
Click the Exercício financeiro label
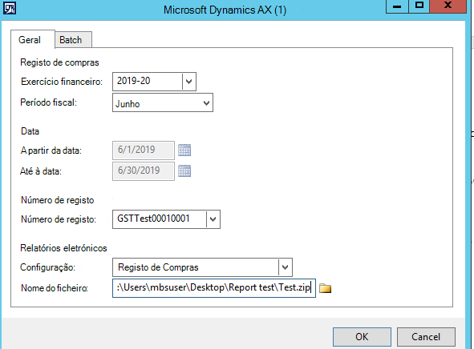[x=62, y=82]
